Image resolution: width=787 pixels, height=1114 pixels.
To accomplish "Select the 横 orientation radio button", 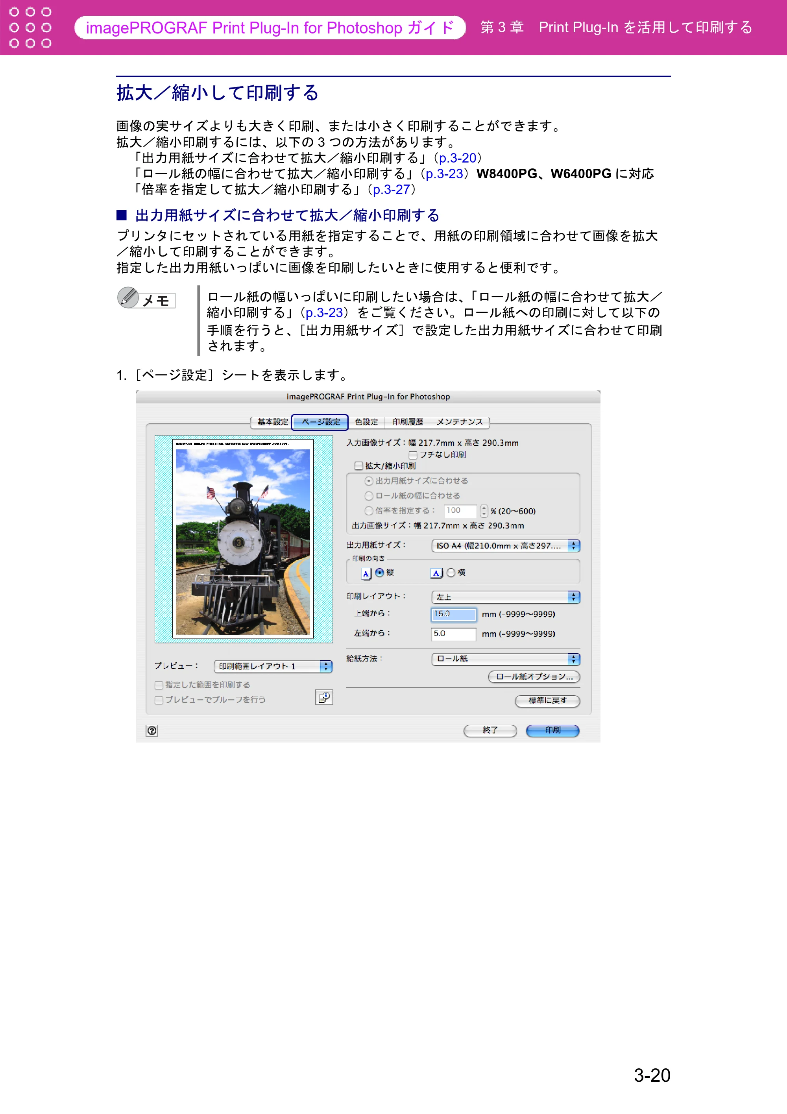I will coord(451,573).
